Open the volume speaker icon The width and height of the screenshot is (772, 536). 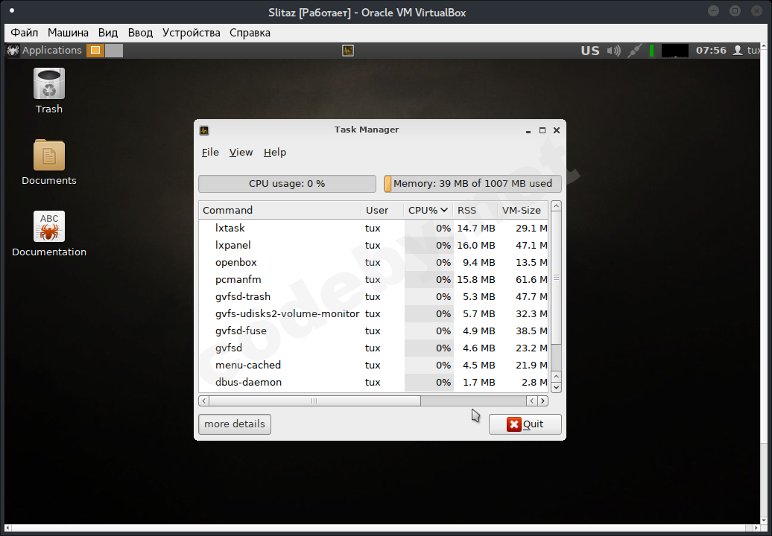(x=613, y=50)
